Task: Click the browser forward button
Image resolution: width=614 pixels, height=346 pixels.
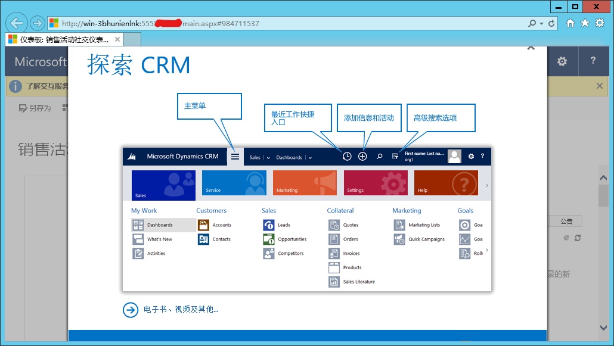Action: (37, 23)
